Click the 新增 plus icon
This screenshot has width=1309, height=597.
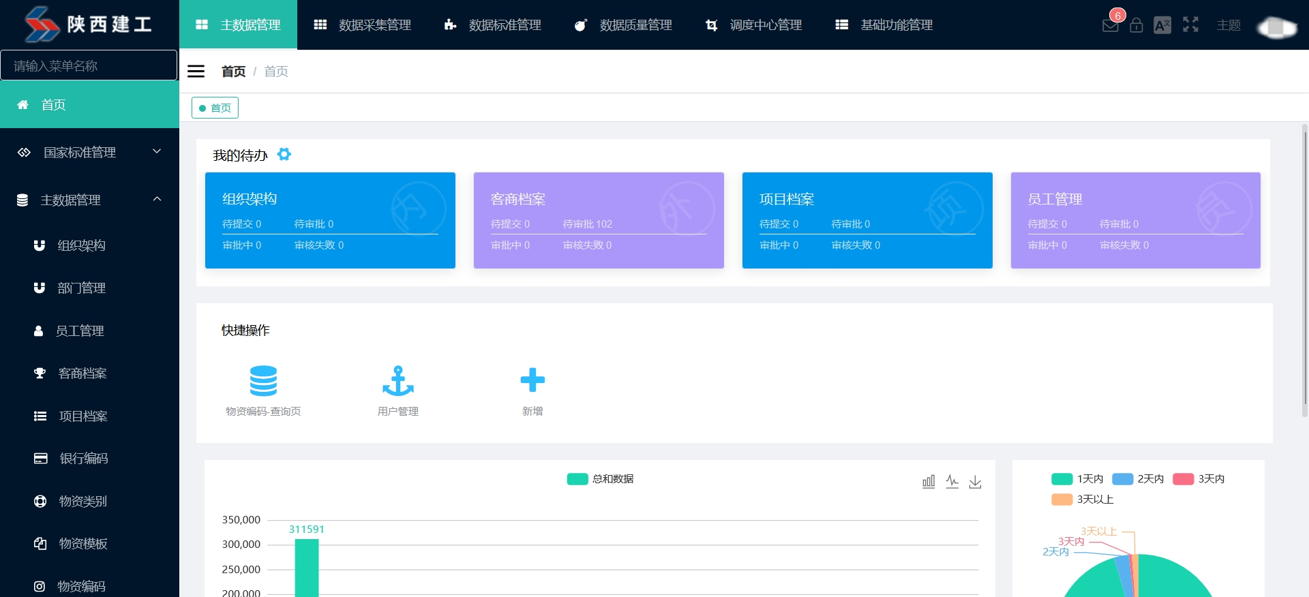click(x=532, y=380)
